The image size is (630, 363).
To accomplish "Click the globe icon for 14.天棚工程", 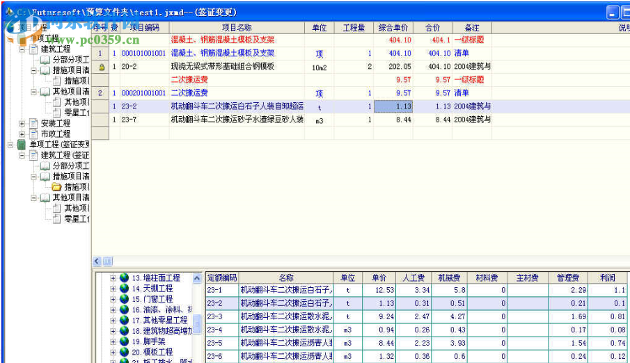I will pos(125,289).
